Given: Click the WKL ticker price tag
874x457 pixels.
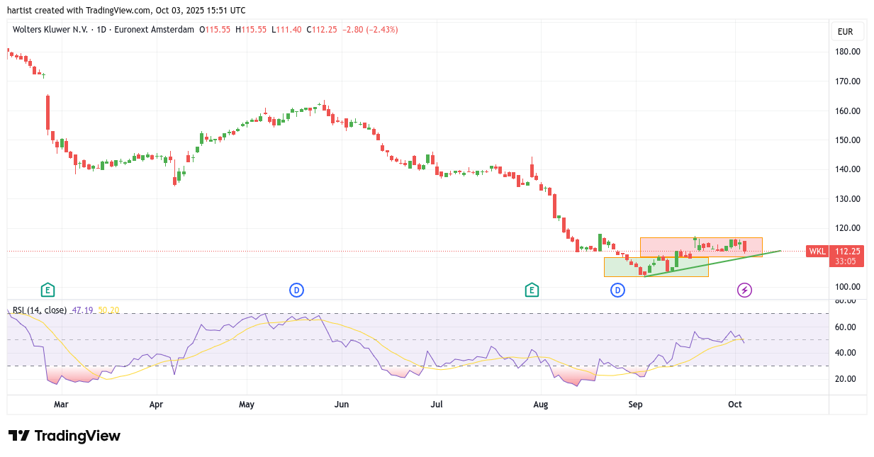Looking at the screenshot, I should 817,252.
